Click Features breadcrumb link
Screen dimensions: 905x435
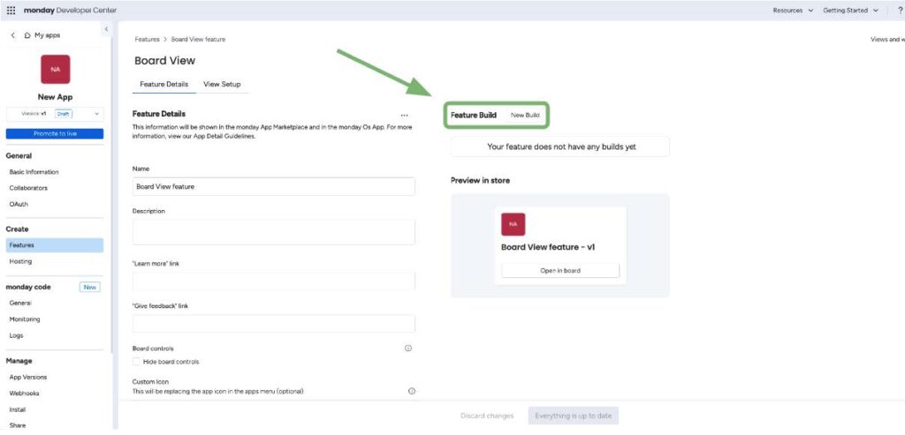pos(148,39)
